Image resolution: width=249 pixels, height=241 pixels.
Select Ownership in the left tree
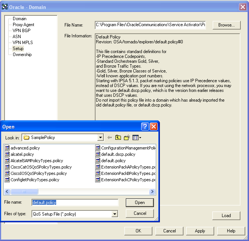pos(22,55)
